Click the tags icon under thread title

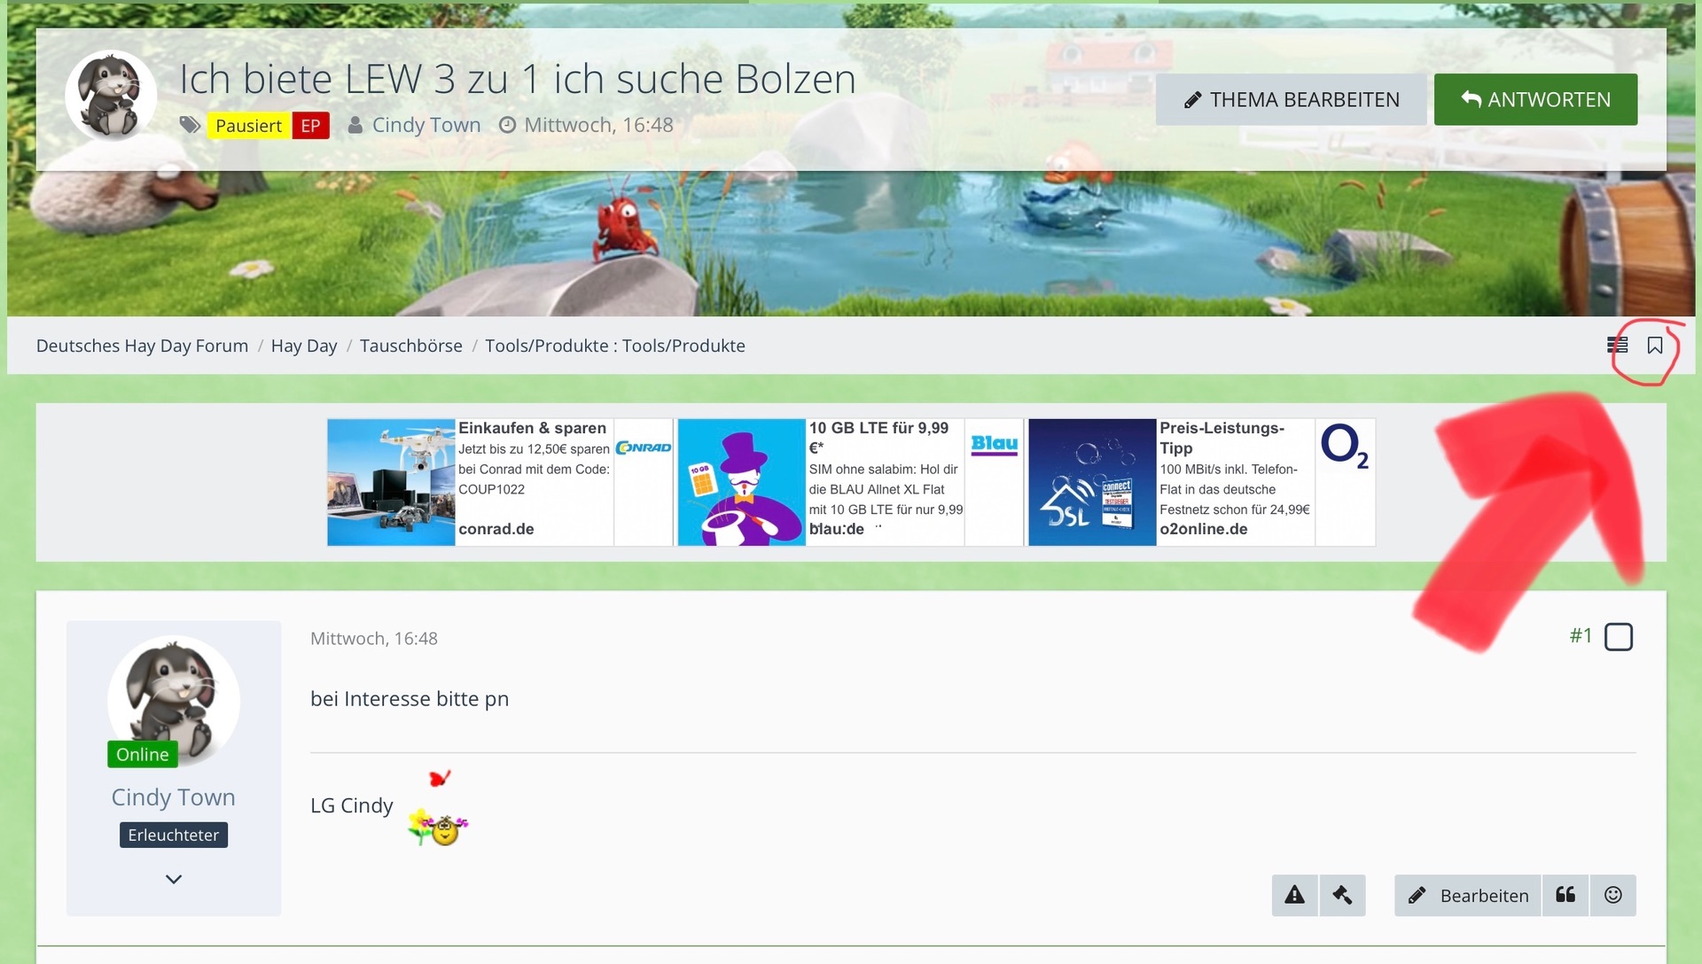pos(190,125)
